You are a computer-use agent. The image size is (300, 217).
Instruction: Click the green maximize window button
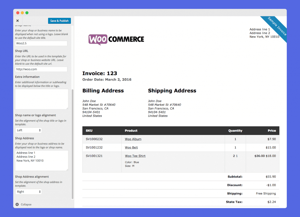[27, 13]
